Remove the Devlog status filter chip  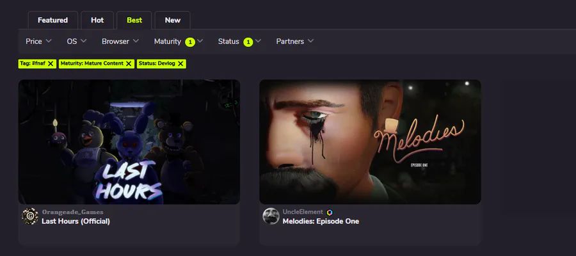click(180, 63)
